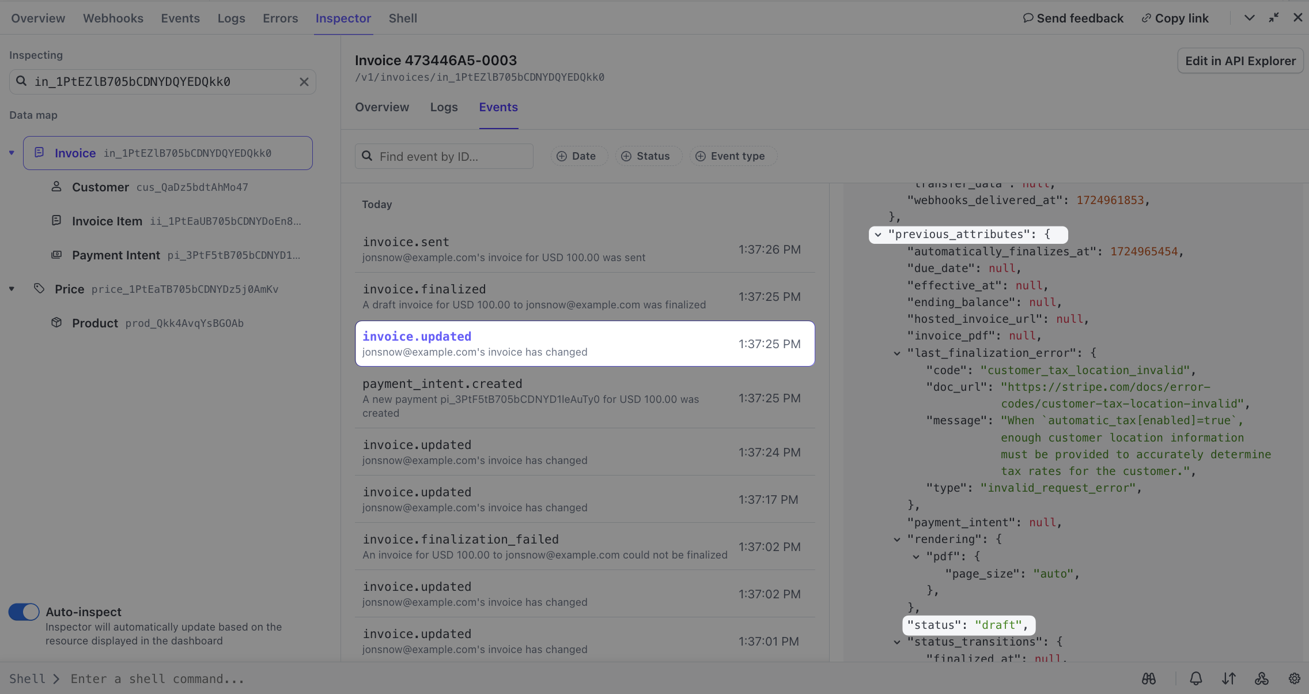Open the notifications bell icon
The width and height of the screenshot is (1309, 694).
[x=1196, y=678]
